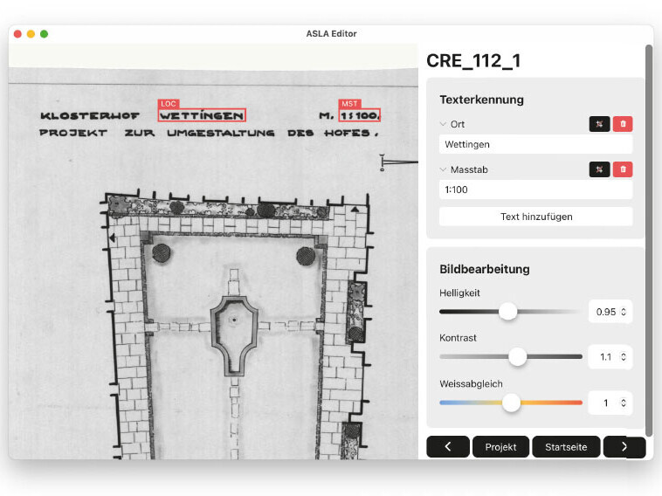This screenshot has width=662, height=496.
Task: Click the Helligkeit slider handle
Action: point(507,311)
